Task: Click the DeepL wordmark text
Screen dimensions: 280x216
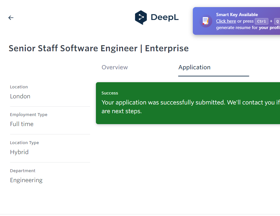Action: pos(164,17)
